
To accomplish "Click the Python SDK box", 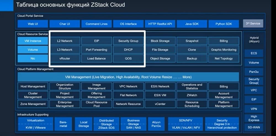I will click(224, 24).
